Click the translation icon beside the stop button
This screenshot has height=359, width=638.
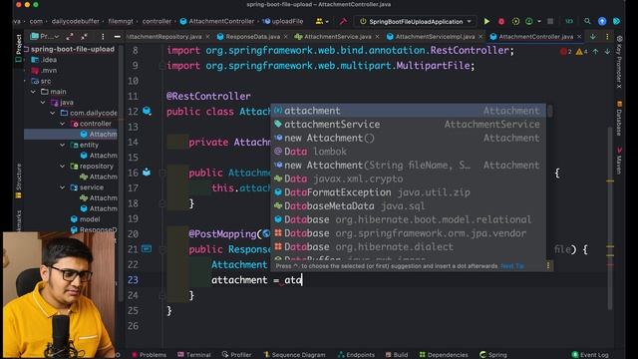[569, 21]
